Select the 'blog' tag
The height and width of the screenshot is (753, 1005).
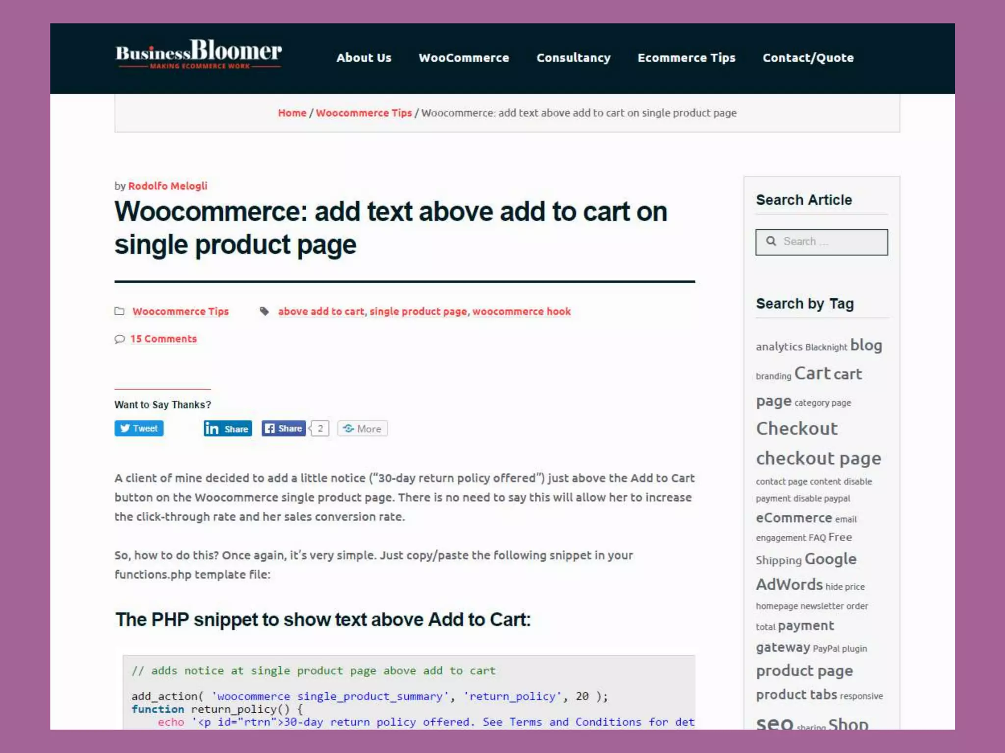click(866, 345)
